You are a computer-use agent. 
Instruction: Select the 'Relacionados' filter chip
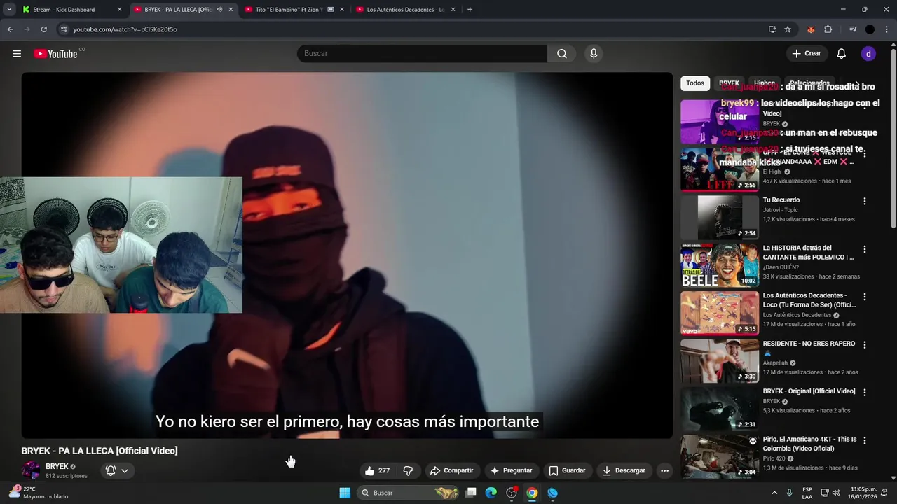pyautogui.click(x=809, y=83)
